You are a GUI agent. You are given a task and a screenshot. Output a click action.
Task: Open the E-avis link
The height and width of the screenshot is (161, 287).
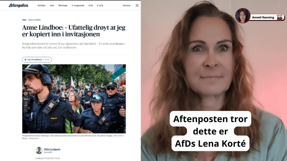[100, 6]
